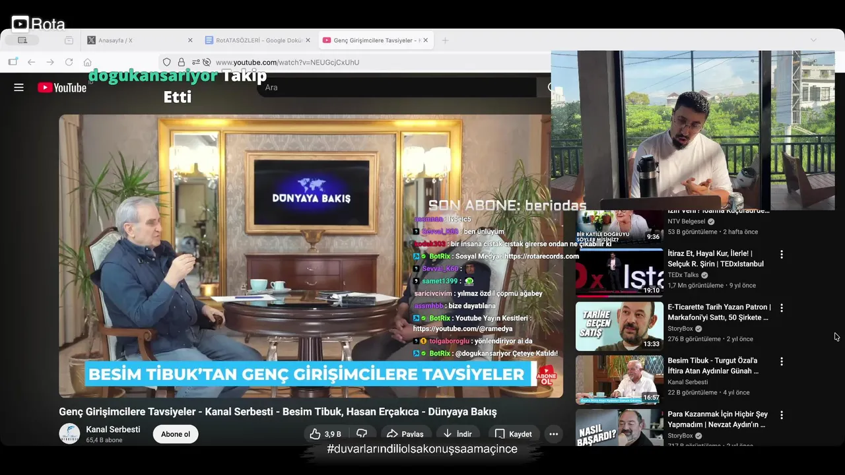Close the RotATASÖZLERİ Google Docs tab
Screen dimensions: 845x475
pyautogui.click(x=308, y=40)
